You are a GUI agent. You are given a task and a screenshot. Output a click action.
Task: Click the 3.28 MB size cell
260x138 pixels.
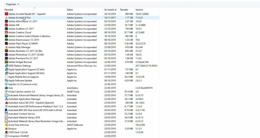coord(129,129)
